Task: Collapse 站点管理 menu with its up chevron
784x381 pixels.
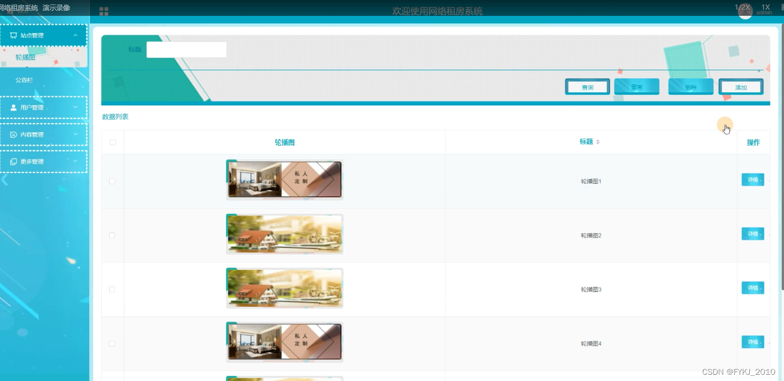Action: pyautogui.click(x=76, y=35)
